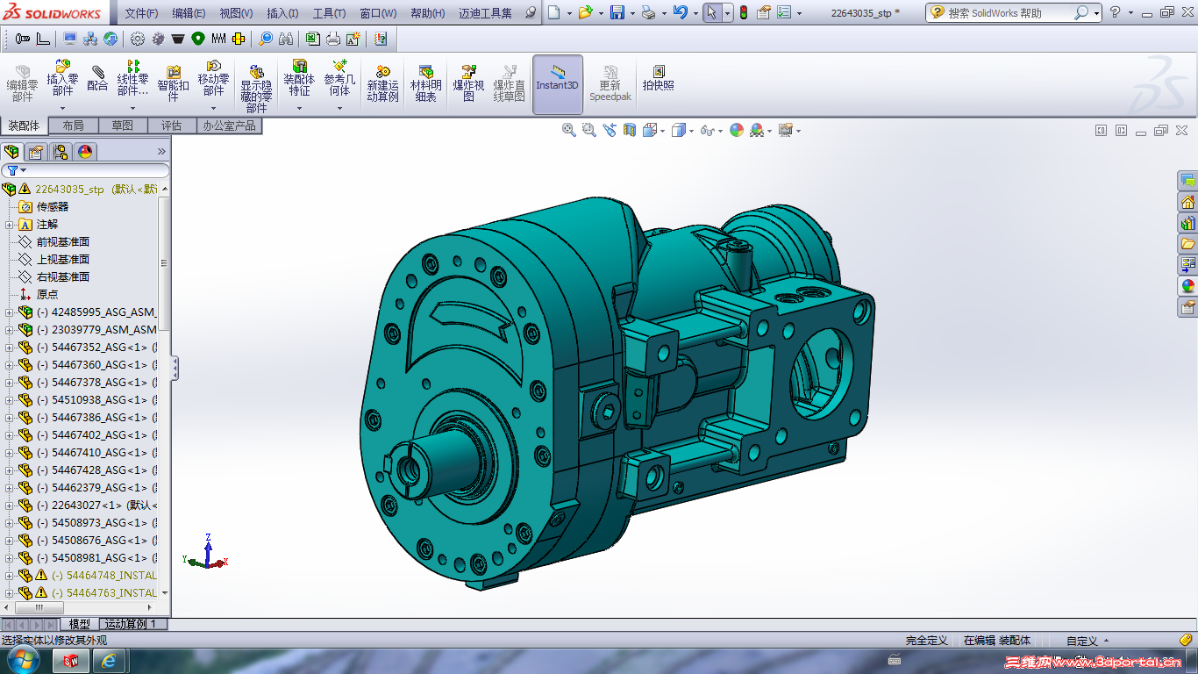Click the Edit Appearance color sphere icon

(x=737, y=130)
